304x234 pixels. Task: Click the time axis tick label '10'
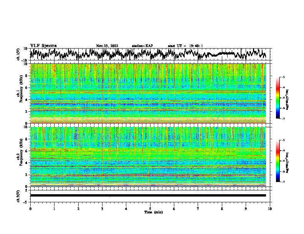click(270, 209)
